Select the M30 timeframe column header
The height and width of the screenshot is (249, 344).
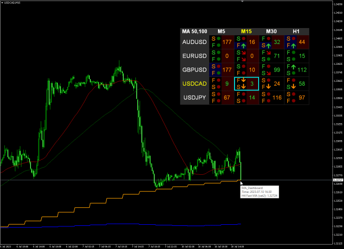coord(271,31)
